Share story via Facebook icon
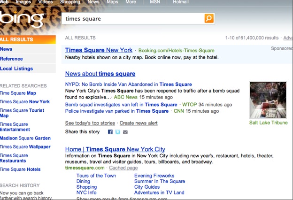 point(110,132)
